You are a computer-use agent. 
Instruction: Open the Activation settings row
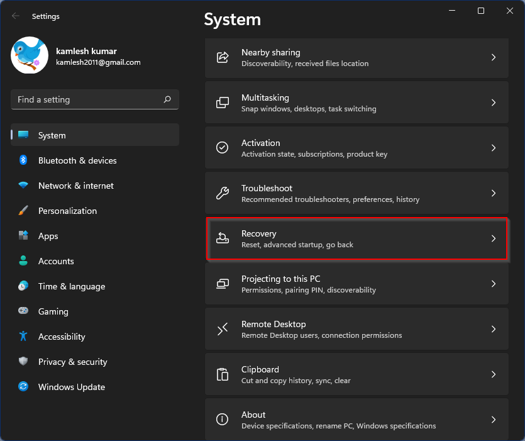356,148
